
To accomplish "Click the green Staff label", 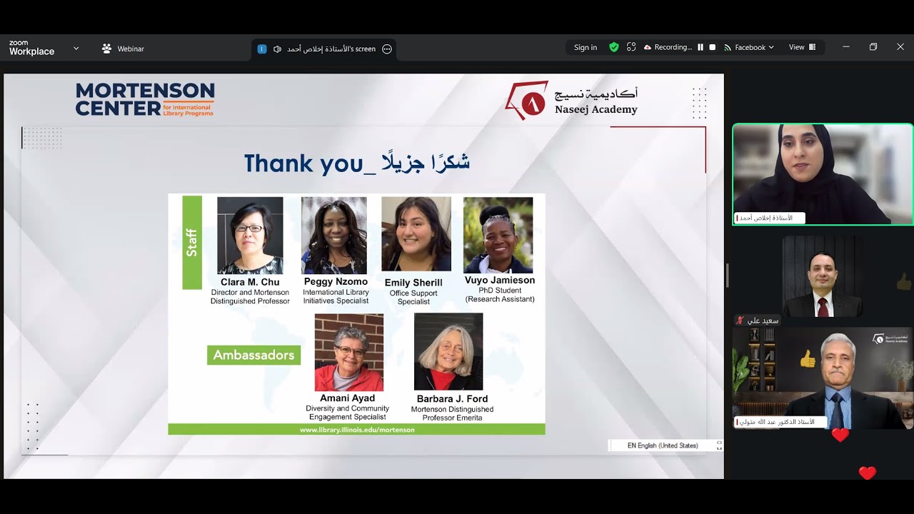I will [192, 243].
